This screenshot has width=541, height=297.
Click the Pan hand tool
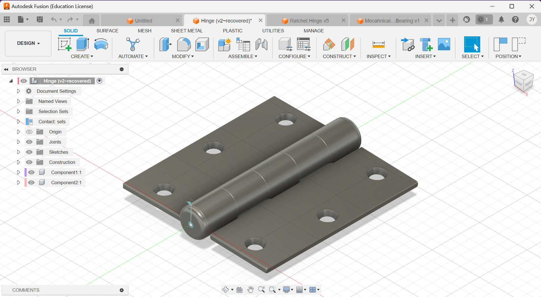[x=250, y=290]
